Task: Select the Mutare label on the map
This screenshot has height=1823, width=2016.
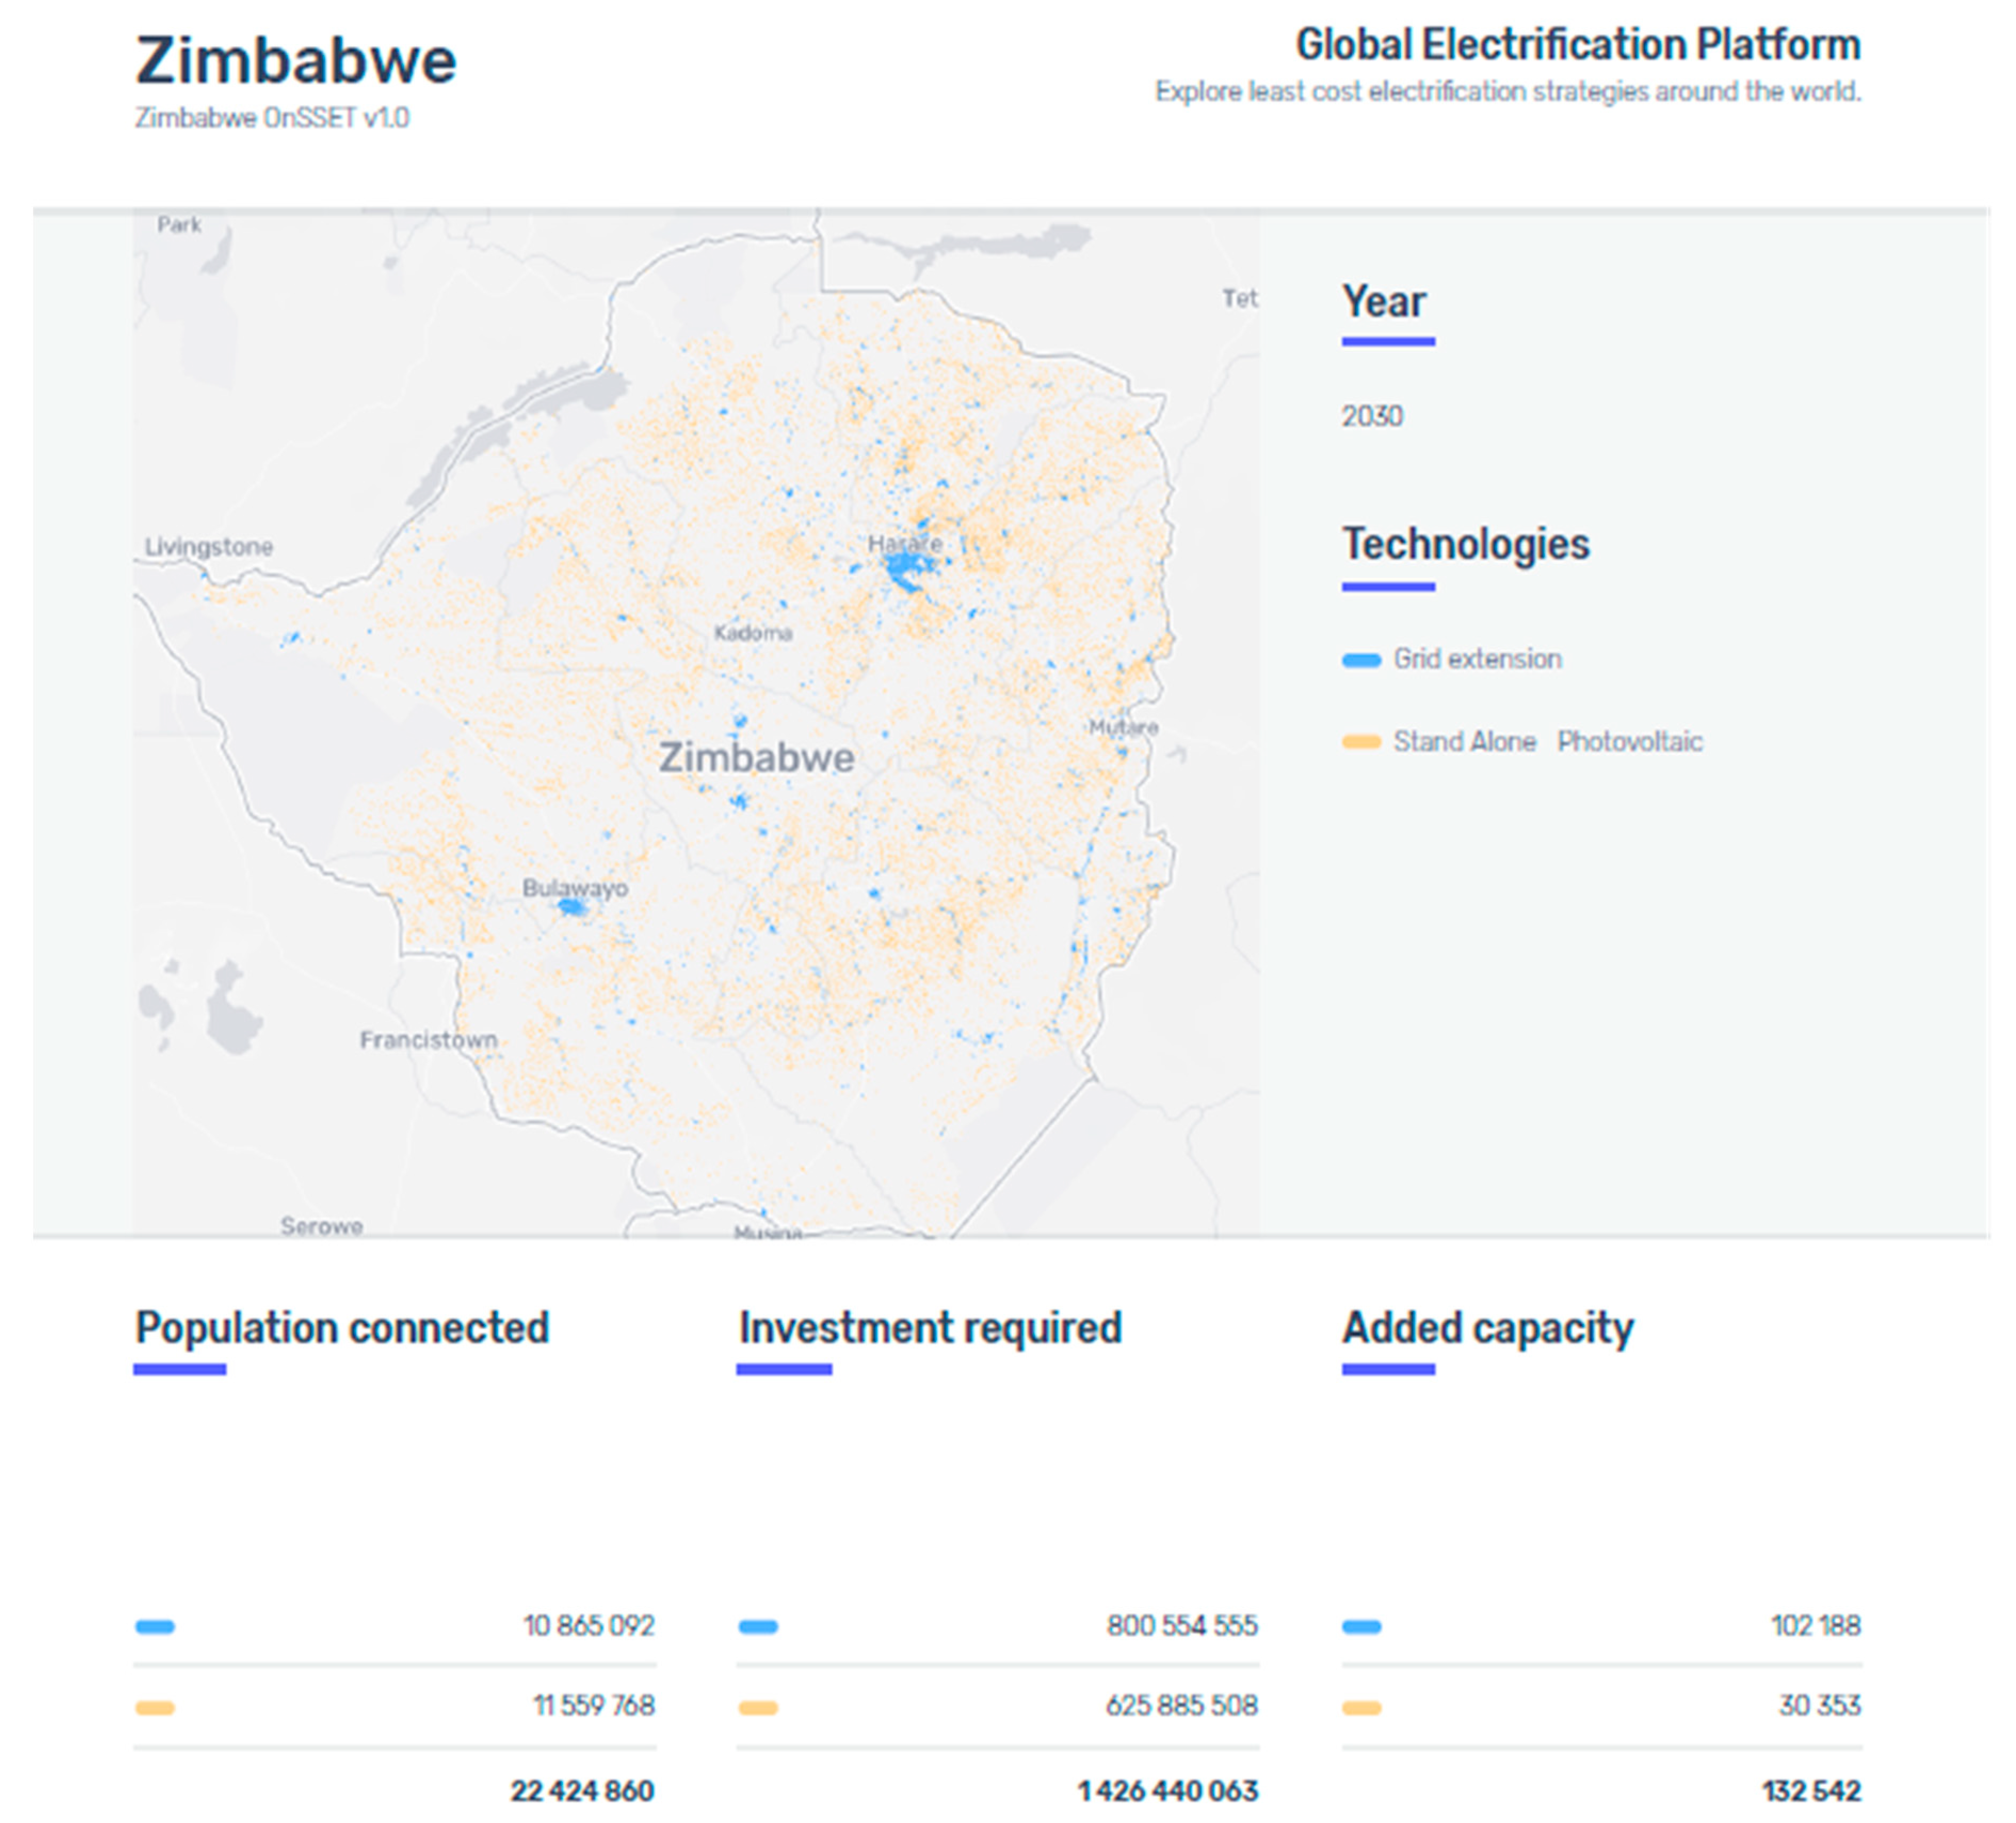Action: 1123,727
